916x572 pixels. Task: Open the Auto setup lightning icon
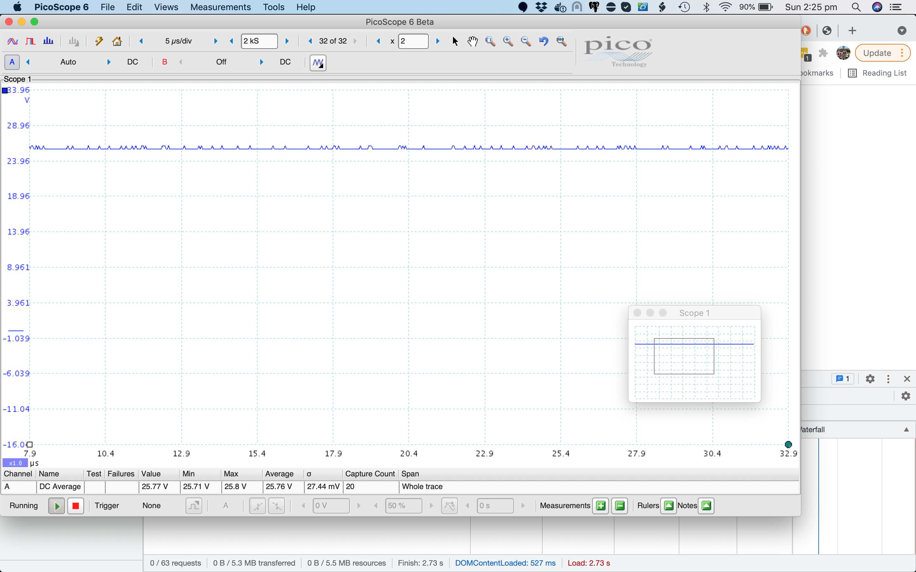tap(99, 41)
